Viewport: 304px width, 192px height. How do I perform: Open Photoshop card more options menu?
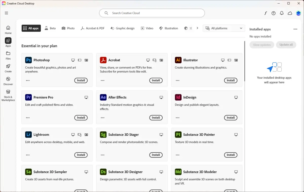[28, 81]
